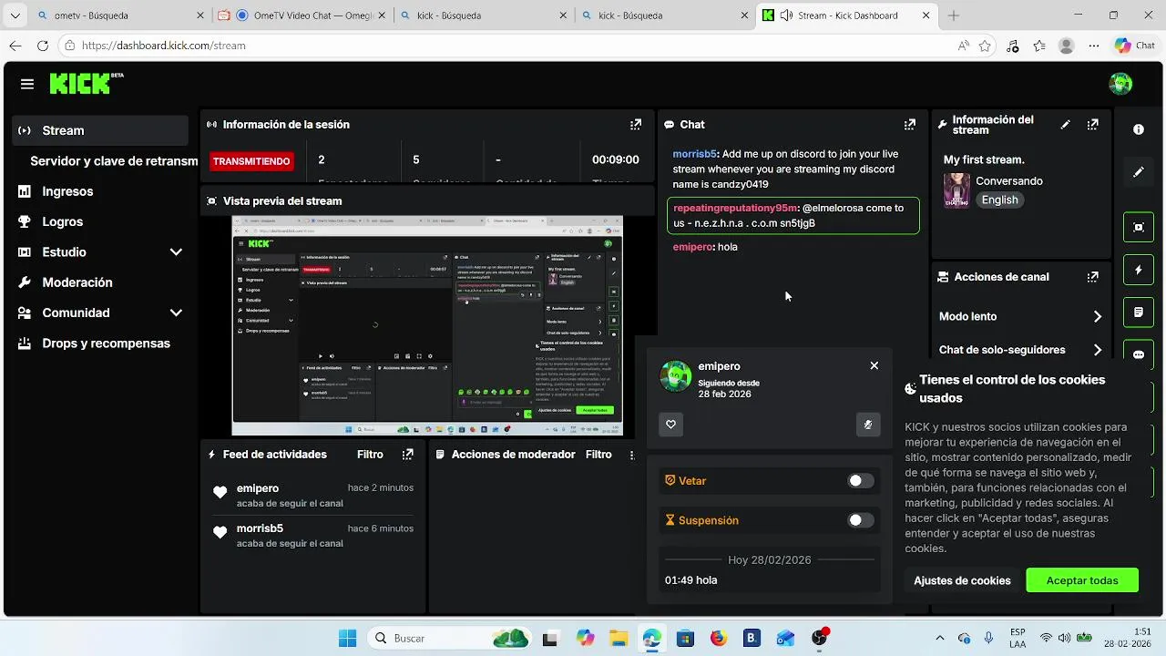The image size is (1166, 656).
Task: Click the Ingresos chart icon in the sidebar
Action: 25,191
